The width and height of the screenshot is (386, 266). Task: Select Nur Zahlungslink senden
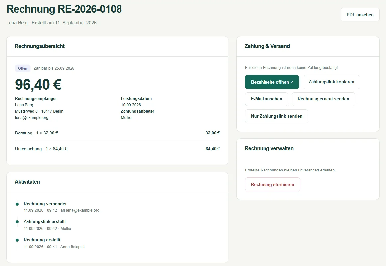tap(276, 116)
